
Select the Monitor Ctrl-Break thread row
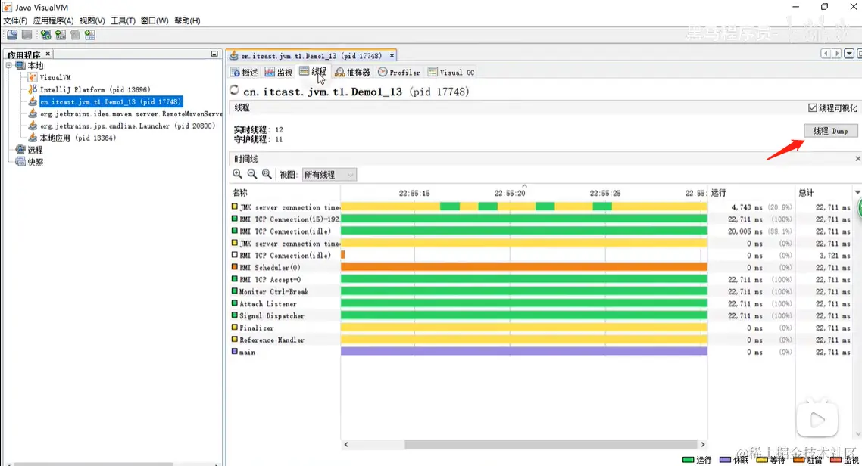tap(541, 291)
